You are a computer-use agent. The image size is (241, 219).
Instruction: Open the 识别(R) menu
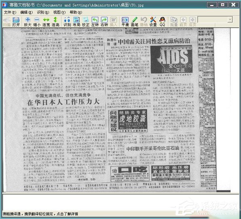tap(43, 12)
